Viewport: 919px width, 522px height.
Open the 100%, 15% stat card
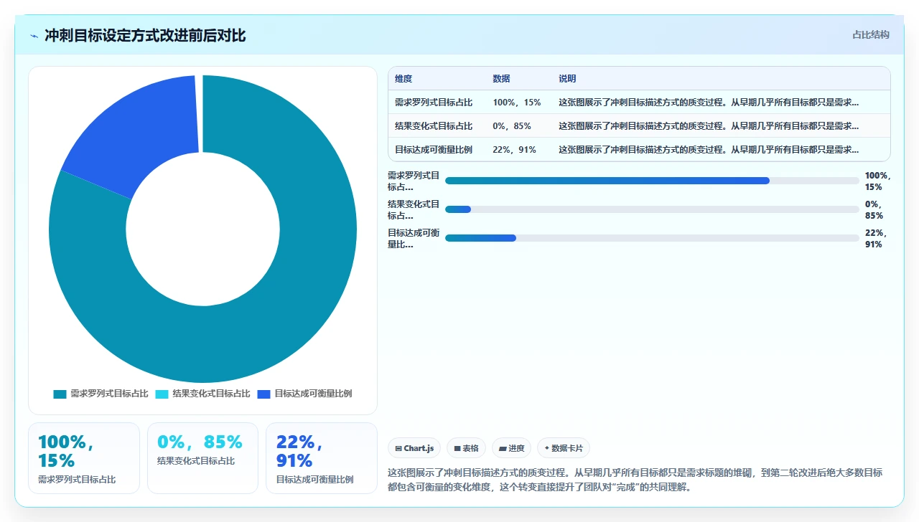pos(84,458)
